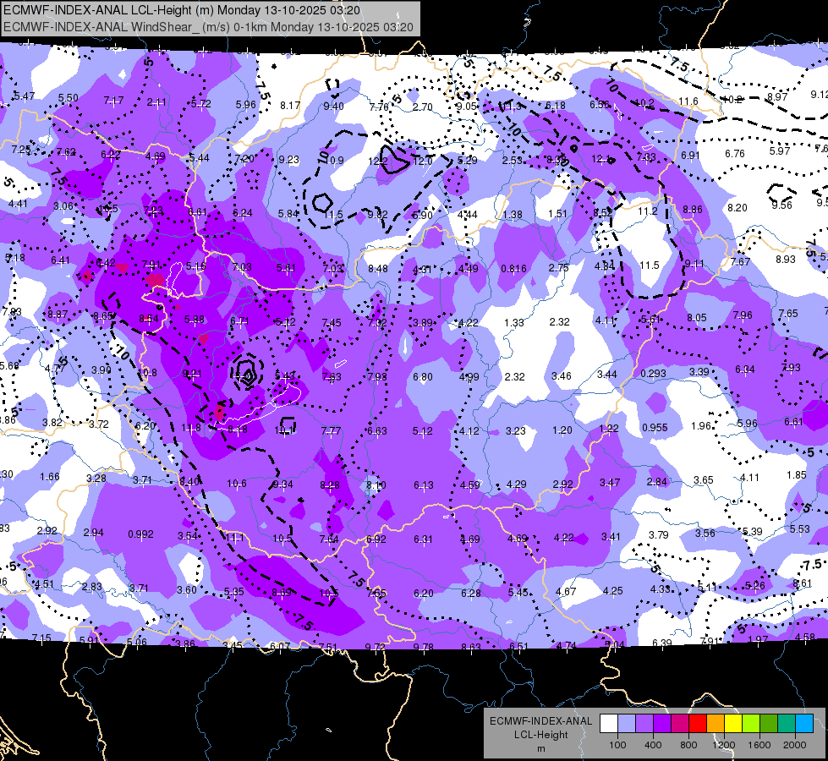Click the wind shear value 9.40
The height and width of the screenshot is (761, 828).
pyautogui.click(x=333, y=107)
